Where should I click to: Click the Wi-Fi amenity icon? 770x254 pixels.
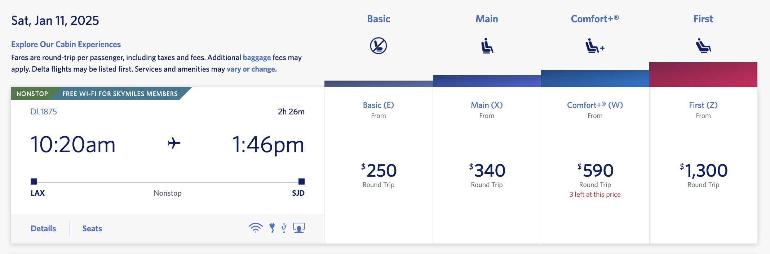[x=256, y=227]
